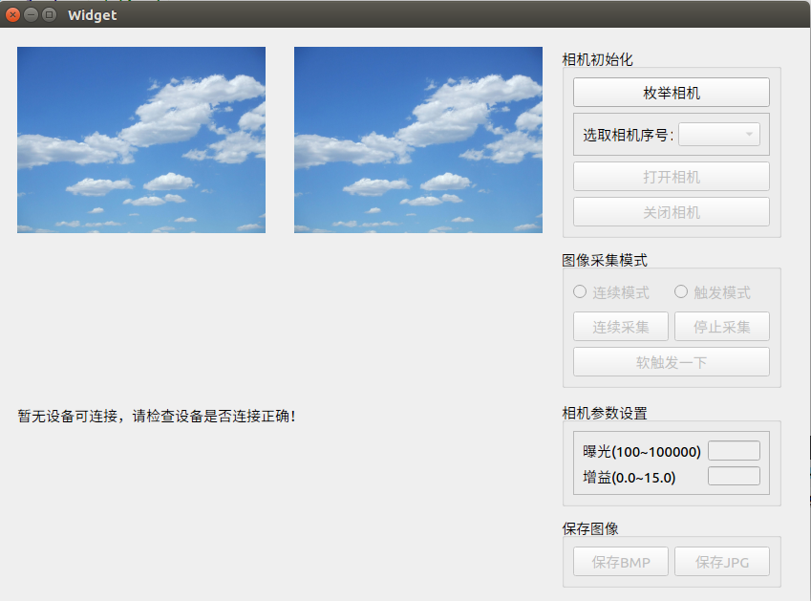The width and height of the screenshot is (811, 601).
Task: Click the 停止采集 button
Action: 721,327
